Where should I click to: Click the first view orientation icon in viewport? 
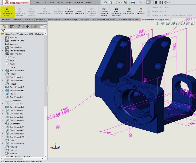[x=158, y=23]
